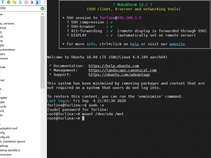Screen dimensions: 211x158
Task: Open the help.ubuntu.com documentation link
Action: pos(113,66)
